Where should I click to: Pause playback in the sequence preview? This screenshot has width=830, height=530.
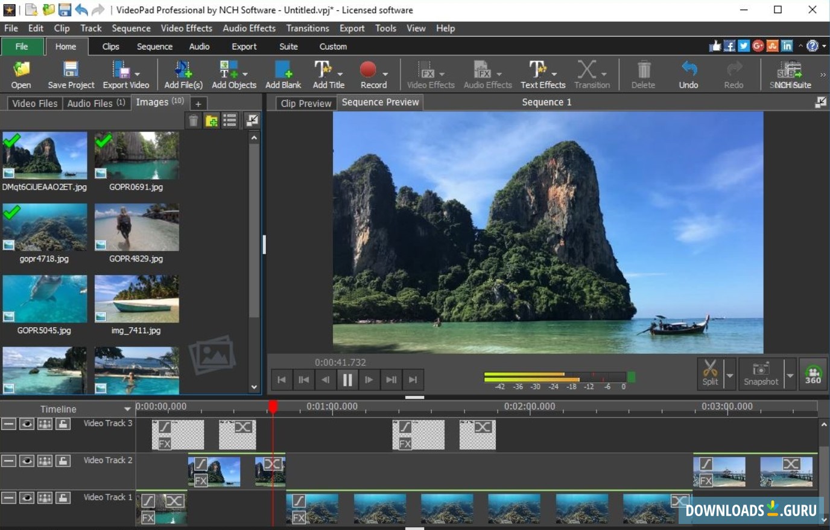point(347,380)
